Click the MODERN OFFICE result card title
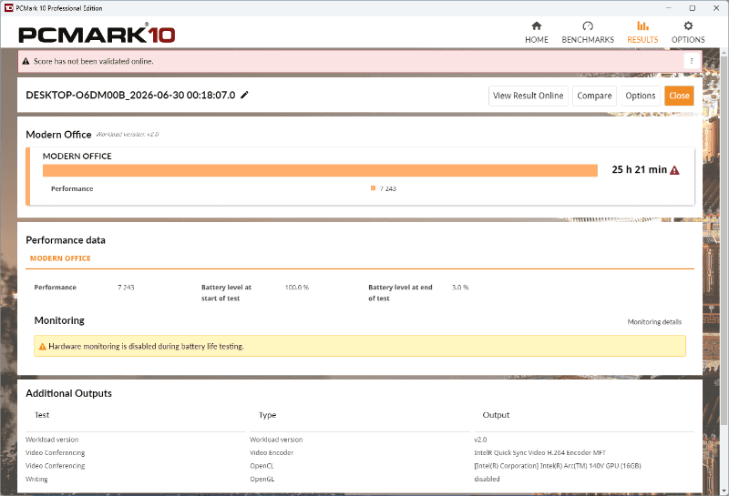The width and height of the screenshot is (729, 496). (x=77, y=157)
